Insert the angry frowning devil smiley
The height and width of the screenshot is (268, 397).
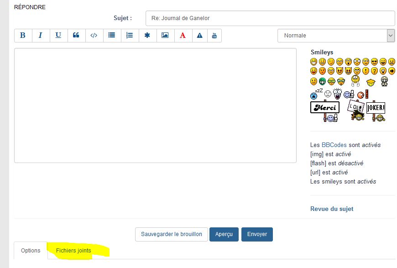(x=340, y=71)
